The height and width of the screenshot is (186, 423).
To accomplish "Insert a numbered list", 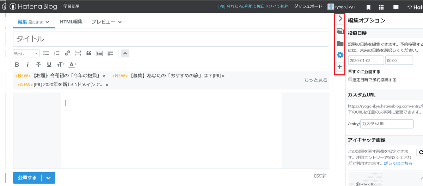I will (57, 53).
